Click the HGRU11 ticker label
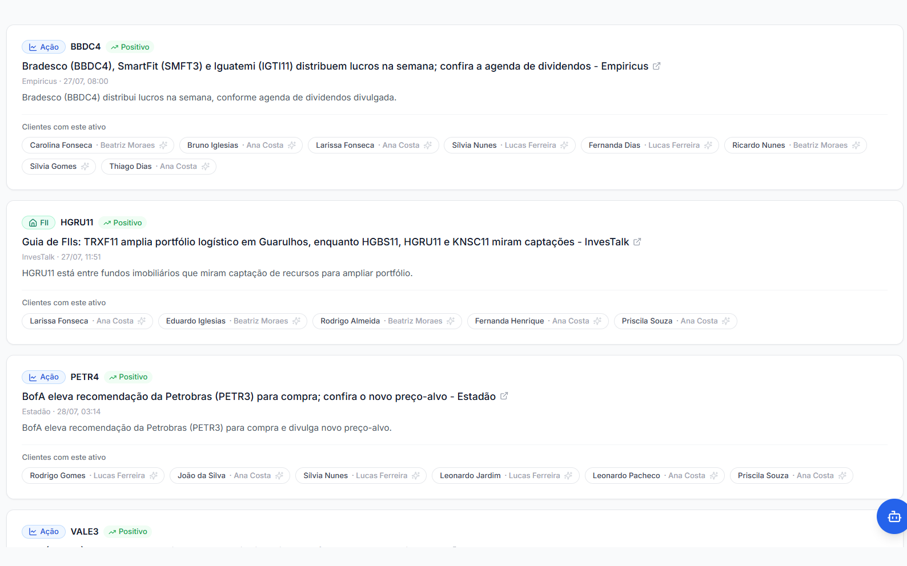907x566 pixels. [77, 223]
